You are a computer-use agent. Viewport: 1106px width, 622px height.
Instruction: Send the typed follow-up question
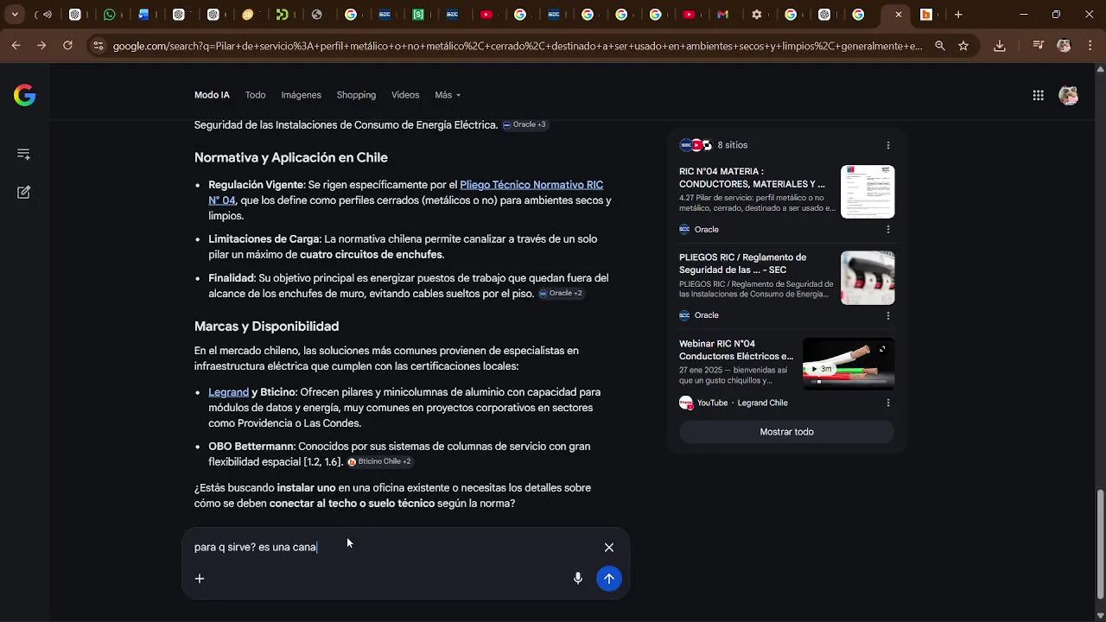(x=609, y=579)
